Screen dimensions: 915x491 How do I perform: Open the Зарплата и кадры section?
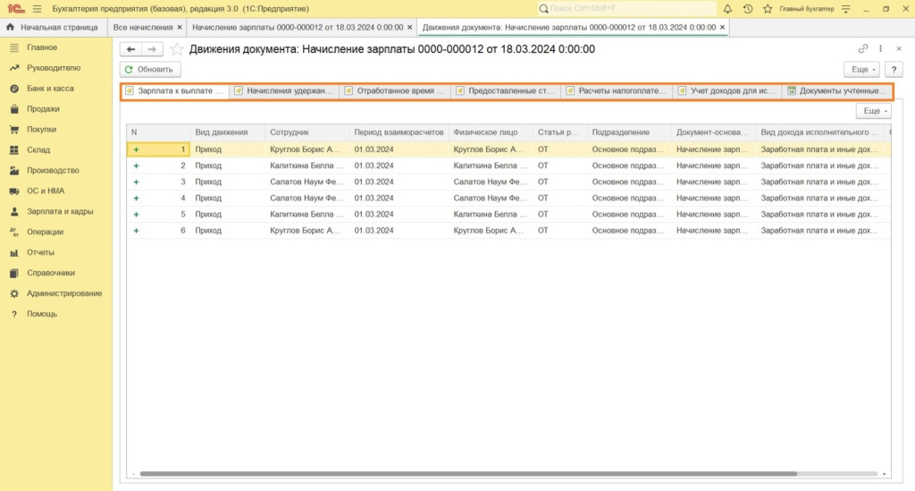(59, 212)
